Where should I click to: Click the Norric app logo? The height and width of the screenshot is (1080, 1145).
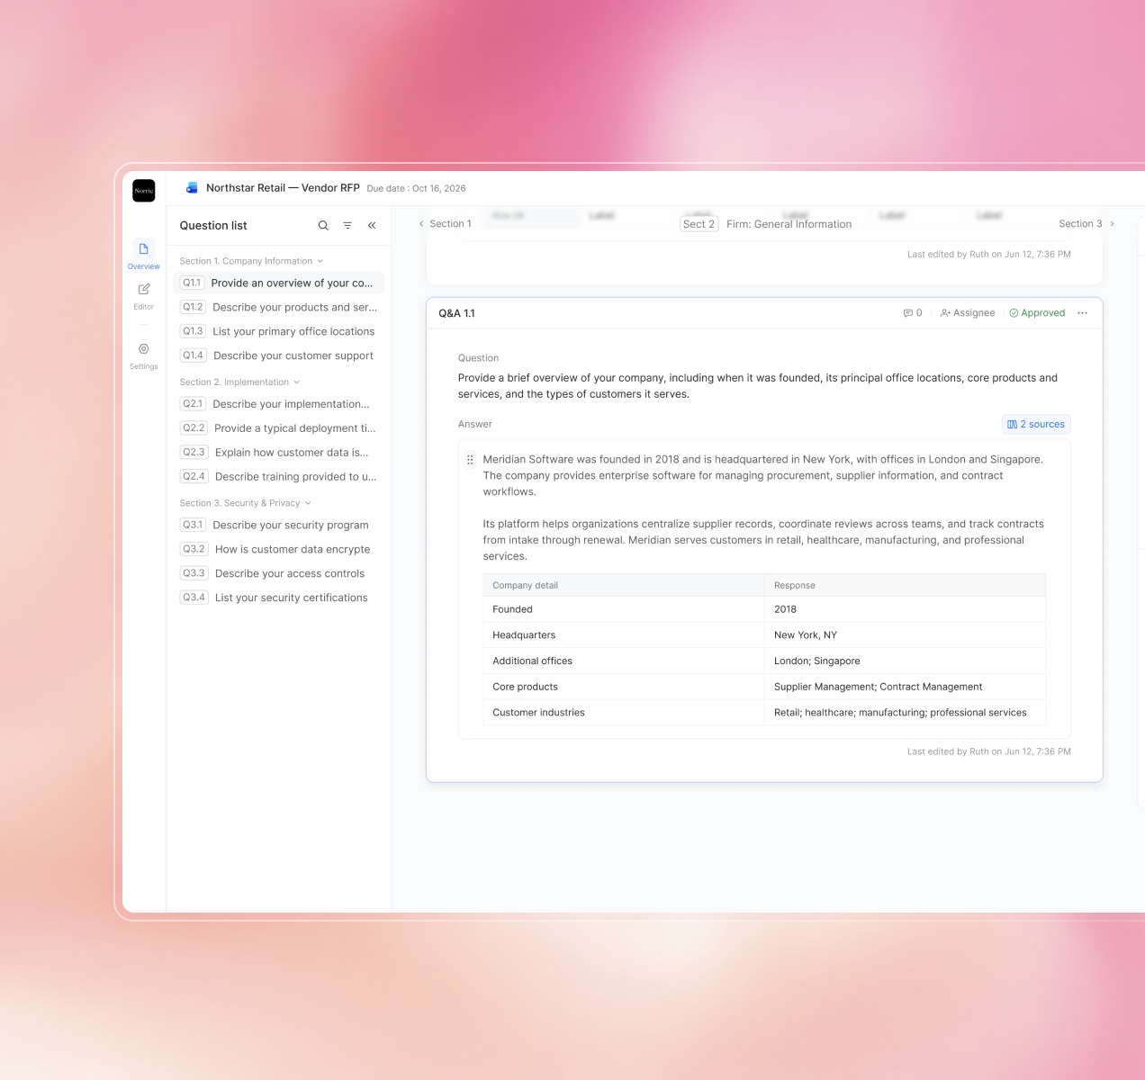pos(144,190)
